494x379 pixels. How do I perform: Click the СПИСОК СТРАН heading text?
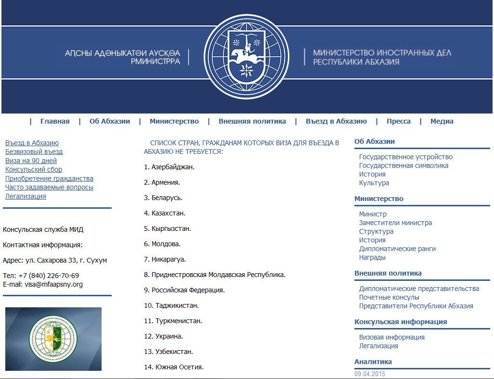(241, 147)
